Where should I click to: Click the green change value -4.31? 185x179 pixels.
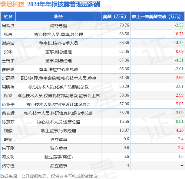click(179, 60)
